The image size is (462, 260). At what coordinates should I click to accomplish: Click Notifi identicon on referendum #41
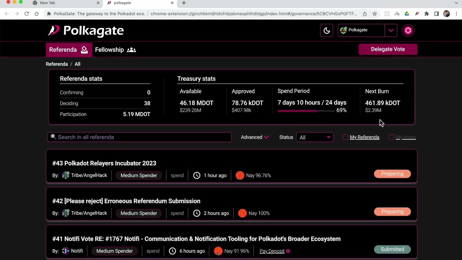click(65, 251)
